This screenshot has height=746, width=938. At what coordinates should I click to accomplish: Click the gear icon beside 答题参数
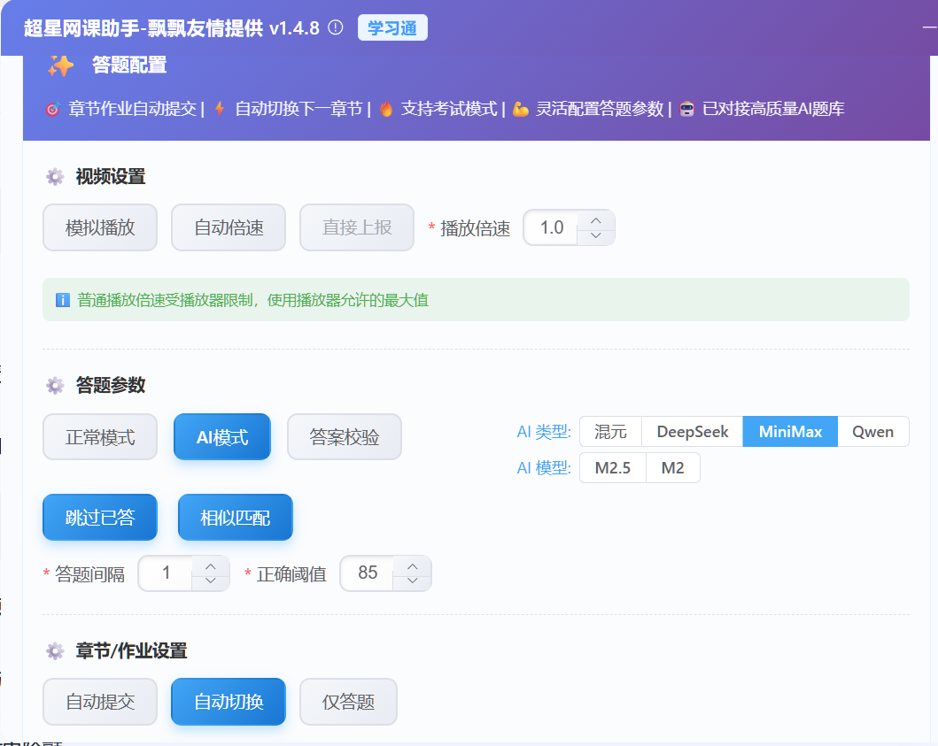tap(54, 386)
